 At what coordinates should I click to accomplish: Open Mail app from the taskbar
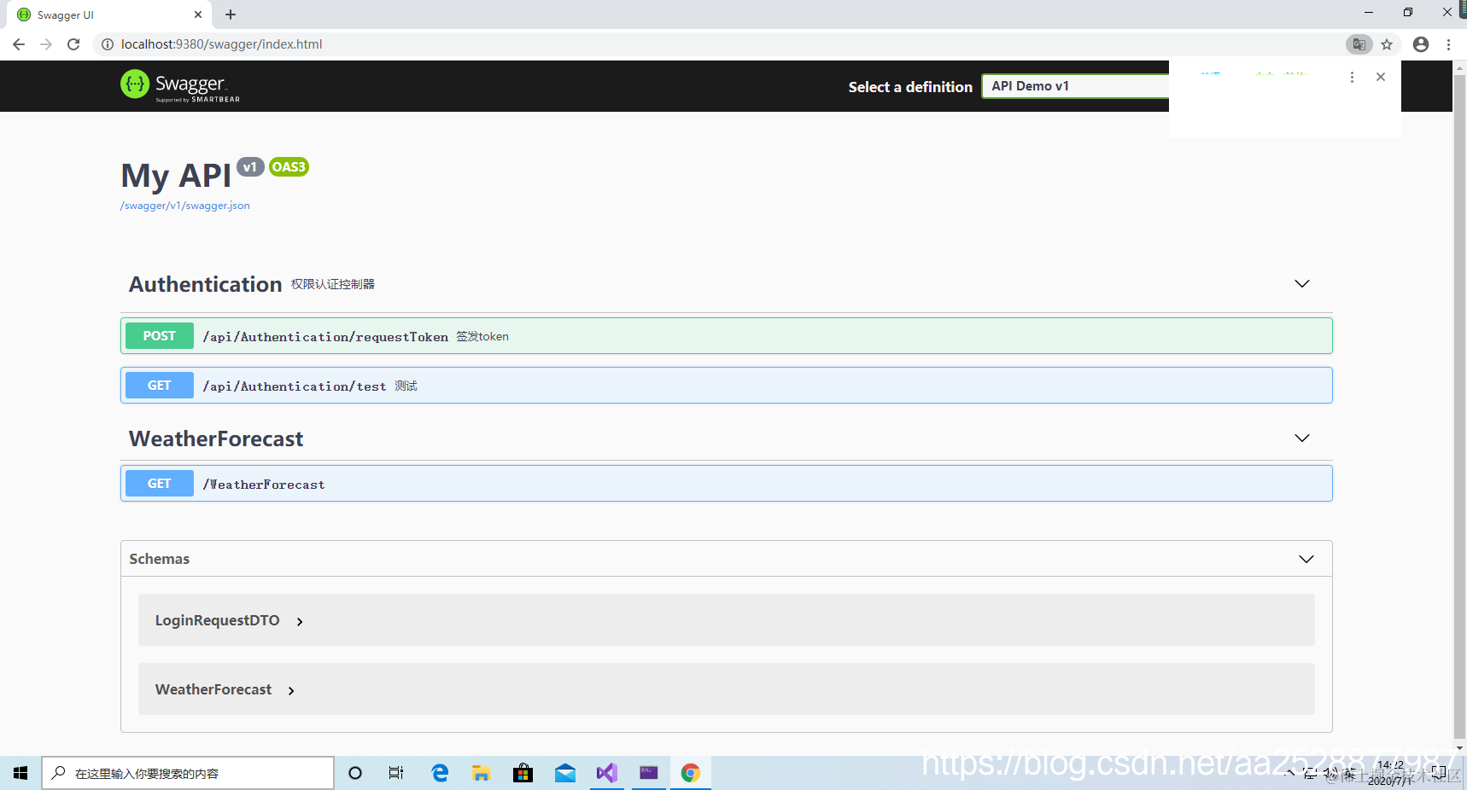pyautogui.click(x=564, y=773)
